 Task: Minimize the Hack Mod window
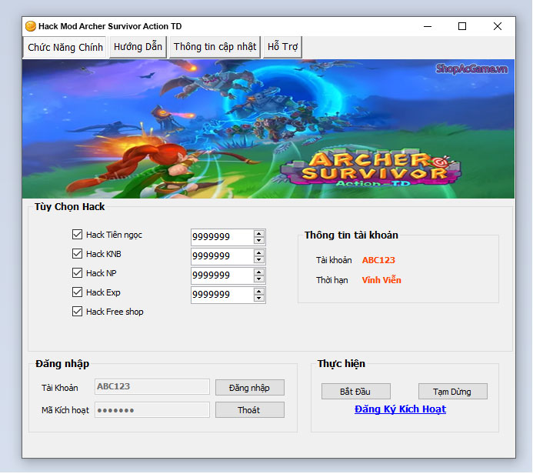[x=428, y=26]
